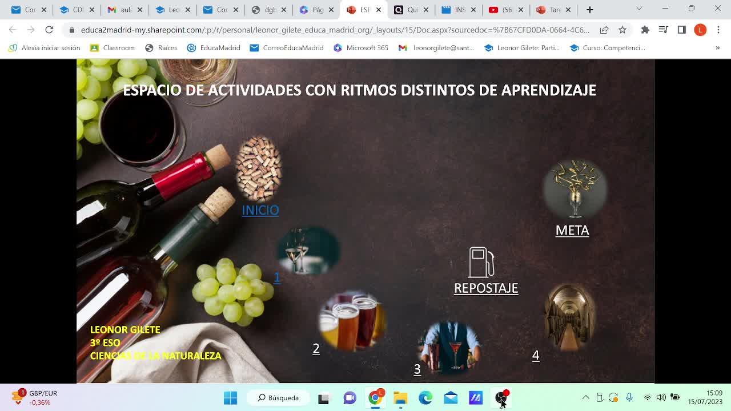Open the Classroom bookmark
Image resolution: width=731 pixels, height=411 pixels.
click(x=113, y=48)
